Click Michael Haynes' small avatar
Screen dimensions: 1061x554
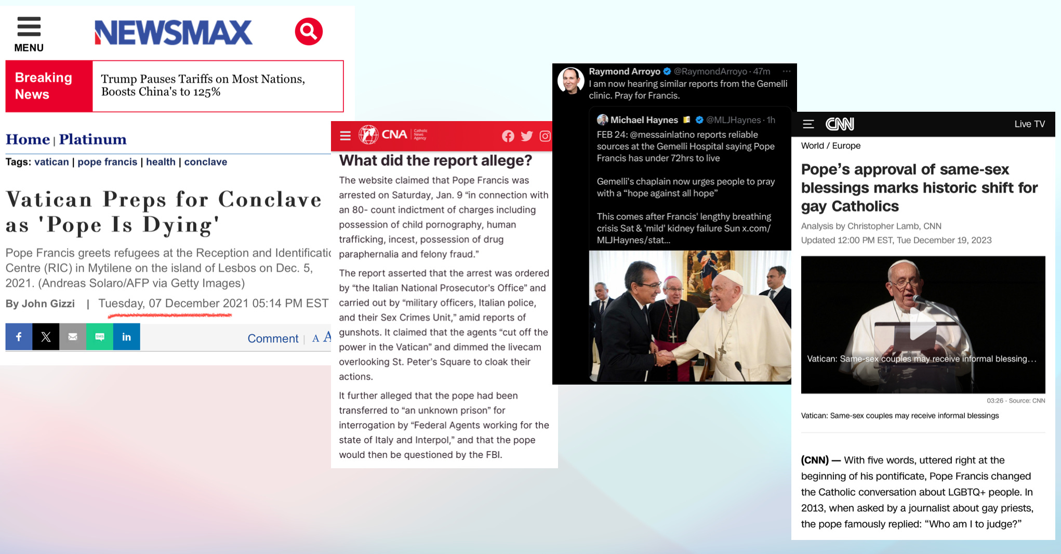(x=602, y=120)
